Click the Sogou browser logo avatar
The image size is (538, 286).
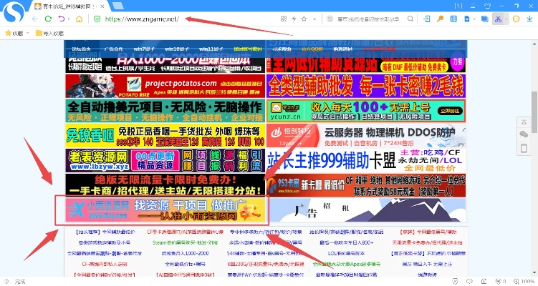(x=14, y=12)
